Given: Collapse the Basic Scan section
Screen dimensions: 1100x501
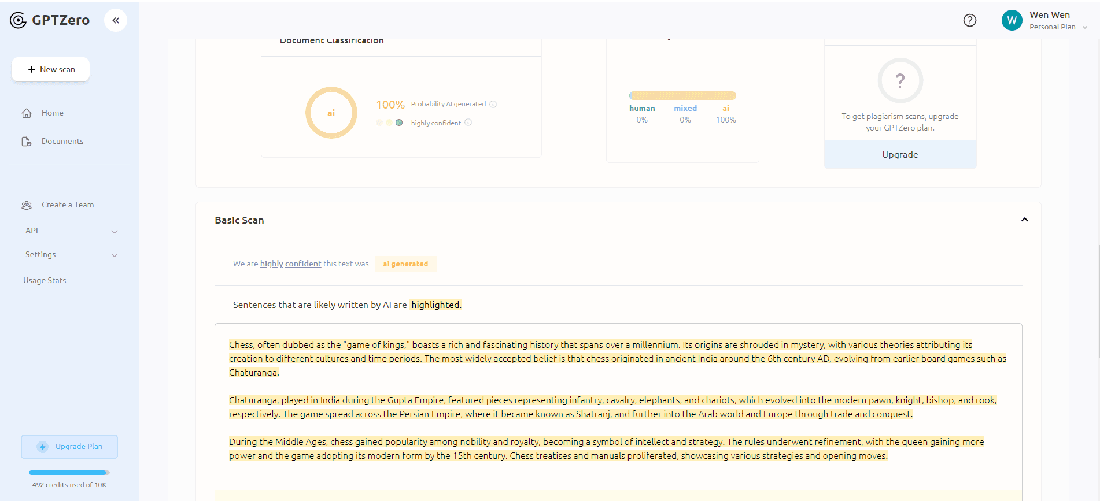Looking at the screenshot, I should [x=1024, y=220].
